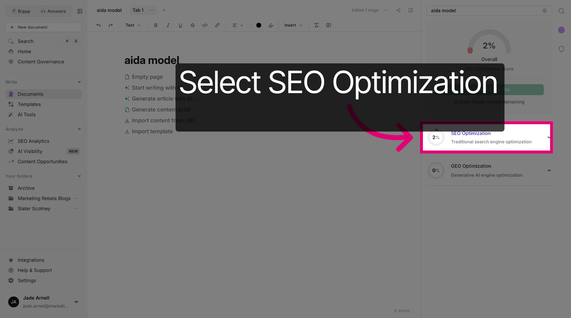Select Tab 1 in the document

point(138,10)
